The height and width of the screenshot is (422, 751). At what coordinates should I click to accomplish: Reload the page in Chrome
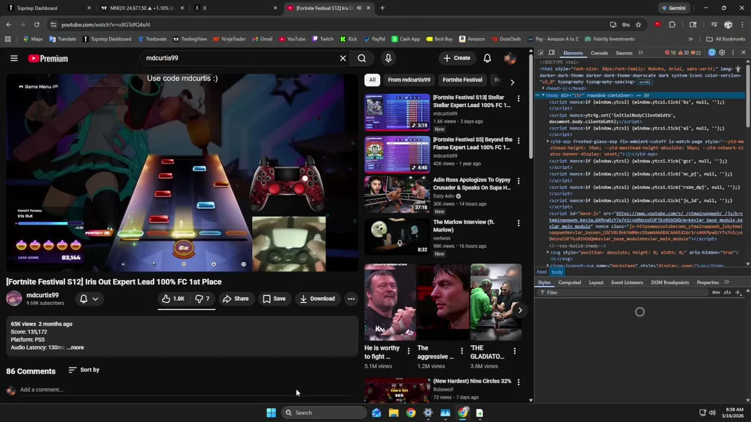pos(36,25)
